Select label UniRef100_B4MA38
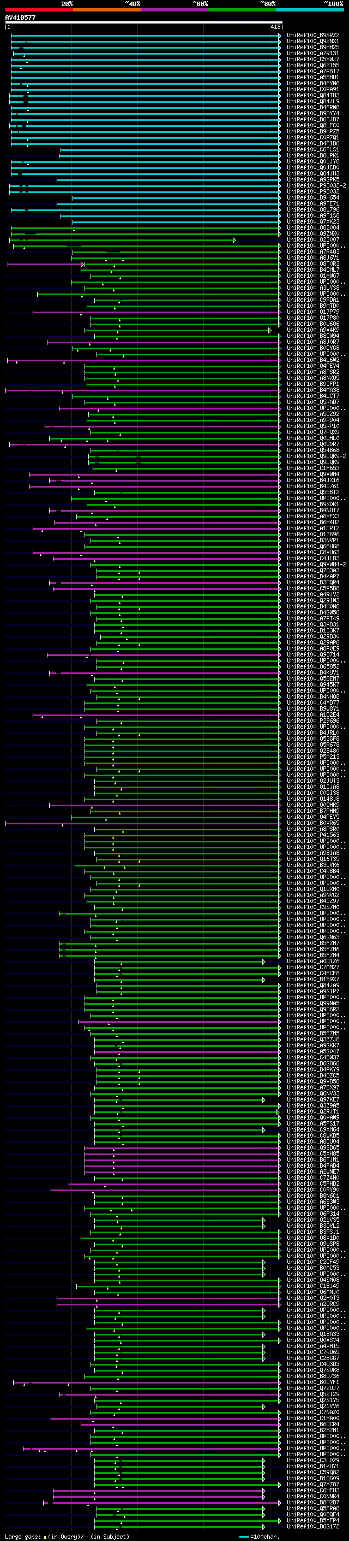Image resolution: width=349 pixels, height=1541 pixels. (313, 390)
